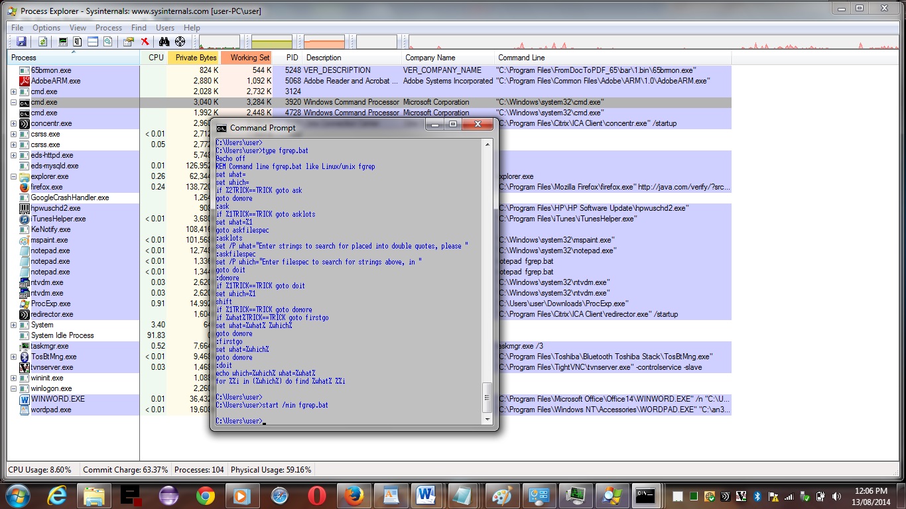
Task: Sort by Working Set column header
Action: (249, 58)
